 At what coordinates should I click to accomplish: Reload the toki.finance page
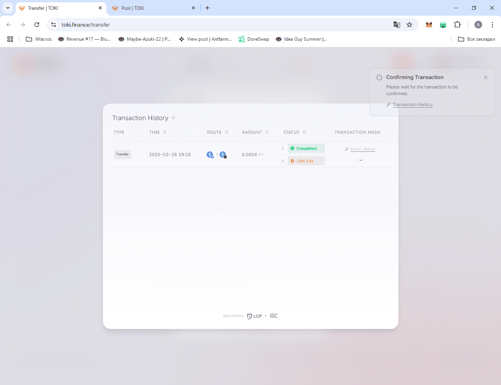[x=37, y=25]
